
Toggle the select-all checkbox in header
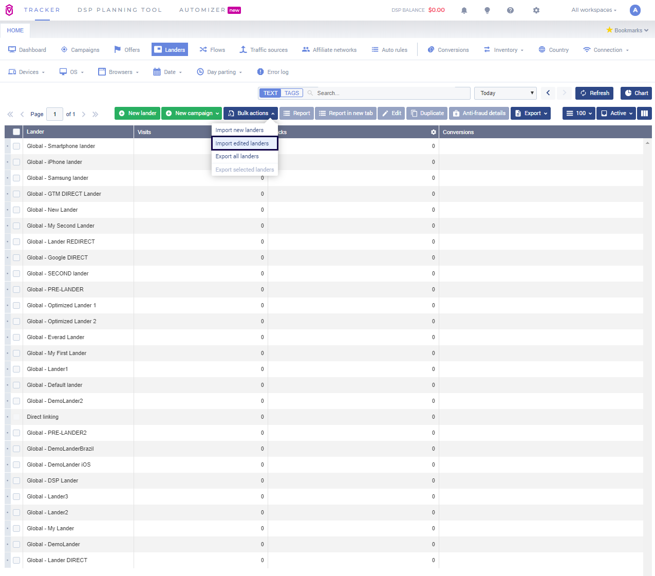point(16,132)
